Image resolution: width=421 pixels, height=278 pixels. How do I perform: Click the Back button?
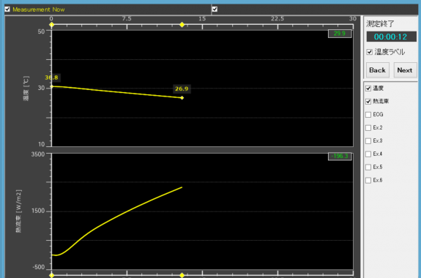(378, 70)
